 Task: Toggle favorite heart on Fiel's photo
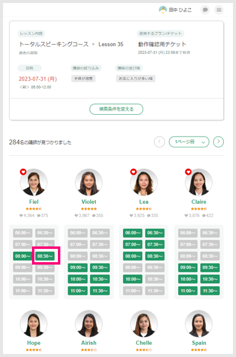[23, 172]
